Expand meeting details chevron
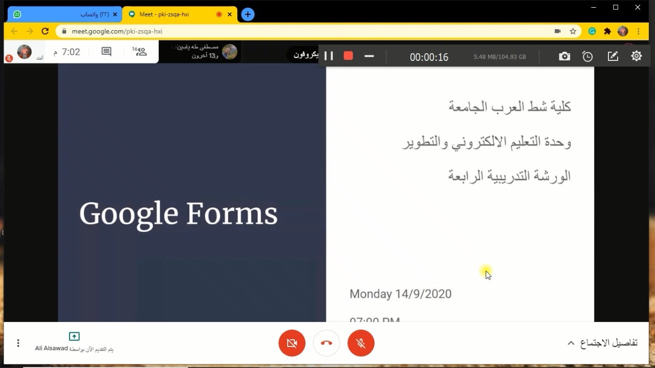 coord(571,343)
